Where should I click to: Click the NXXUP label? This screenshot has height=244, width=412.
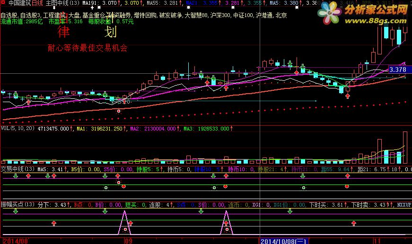[x=404, y=205]
